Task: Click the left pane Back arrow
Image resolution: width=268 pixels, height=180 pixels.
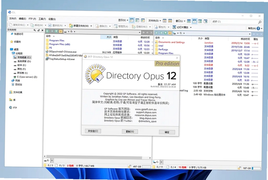Action: [x=47, y=31]
